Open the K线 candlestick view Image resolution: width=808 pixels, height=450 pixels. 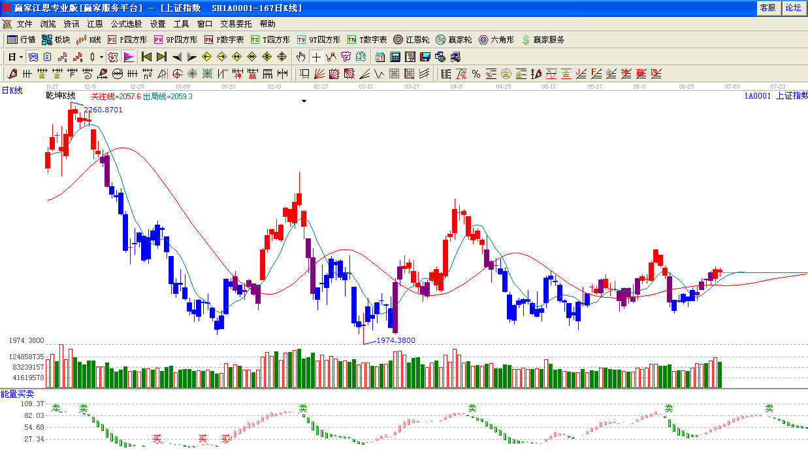click(x=88, y=40)
